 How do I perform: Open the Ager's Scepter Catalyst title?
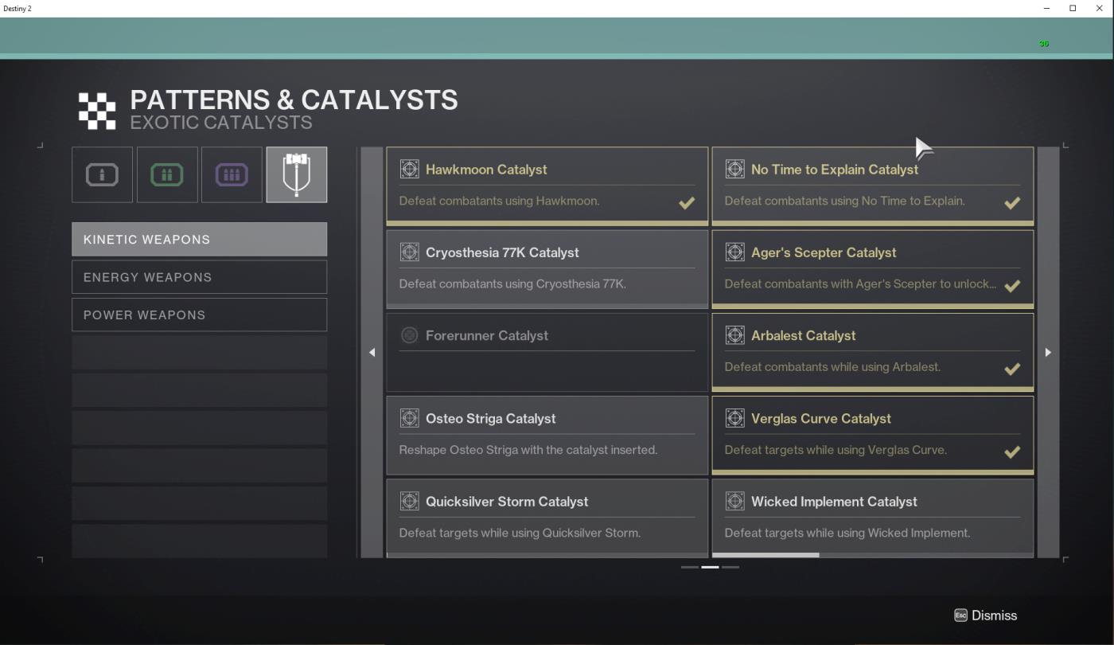coord(824,252)
